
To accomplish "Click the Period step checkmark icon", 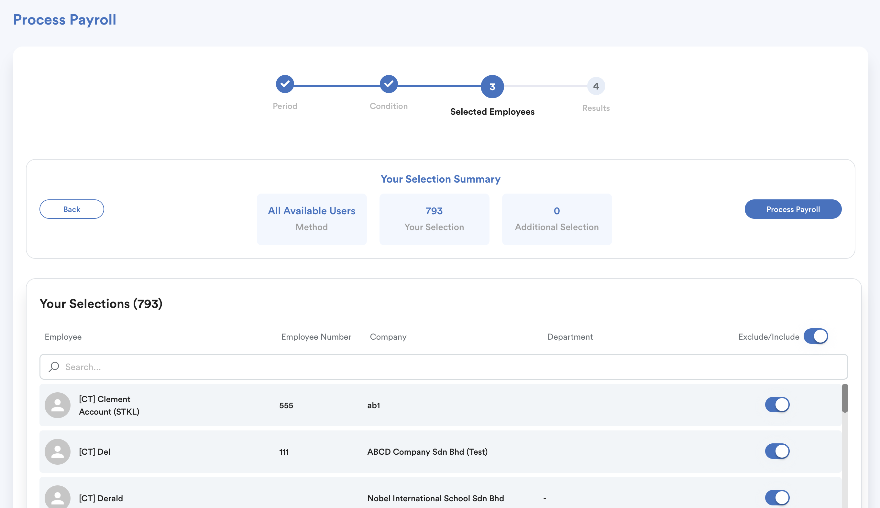I will pyautogui.click(x=285, y=84).
